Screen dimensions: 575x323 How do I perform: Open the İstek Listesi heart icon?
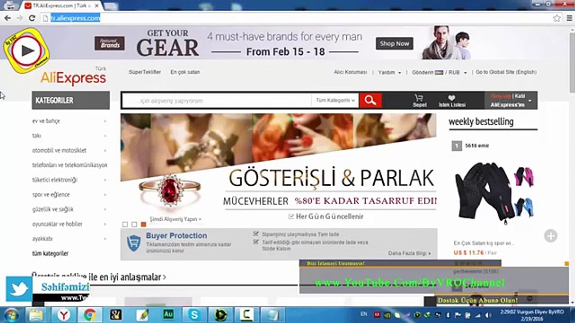click(452, 100)
